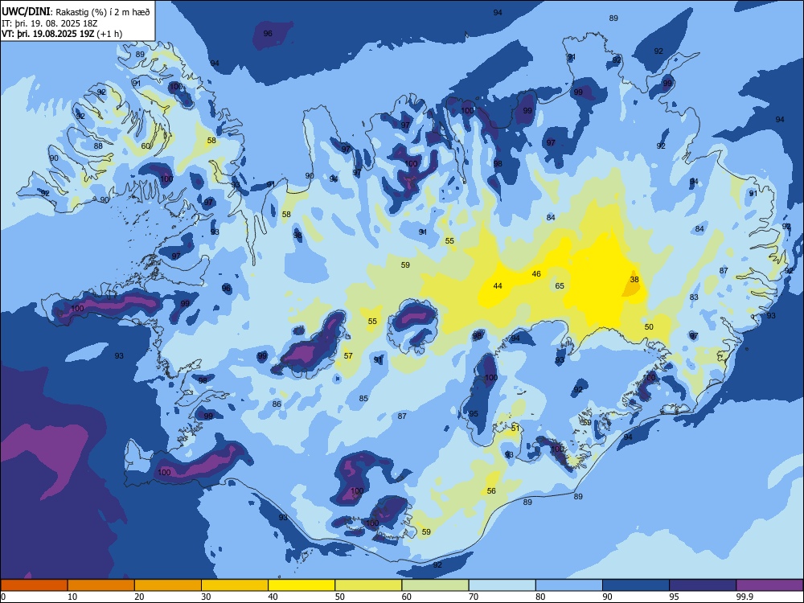Viewport: 804px width, 603px height.
Task: Select the dark blue 90–95 legend swatch
Action: (636, 585)
